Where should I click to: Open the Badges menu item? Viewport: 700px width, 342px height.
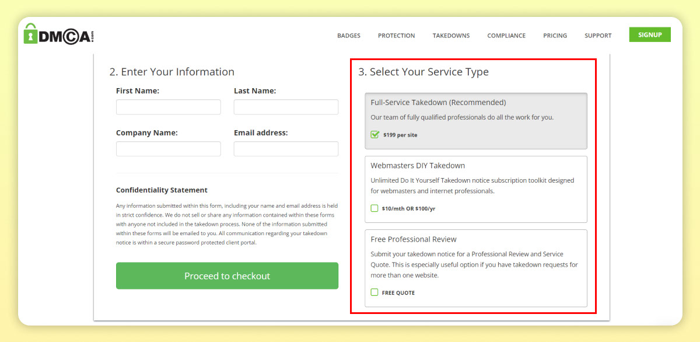349,36
